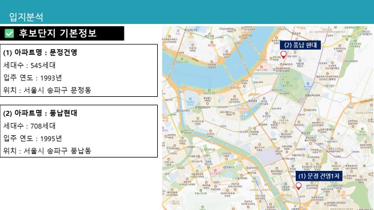Select the (2) 풍납 현대 map label
374x210 pixels.
[300, 45]
